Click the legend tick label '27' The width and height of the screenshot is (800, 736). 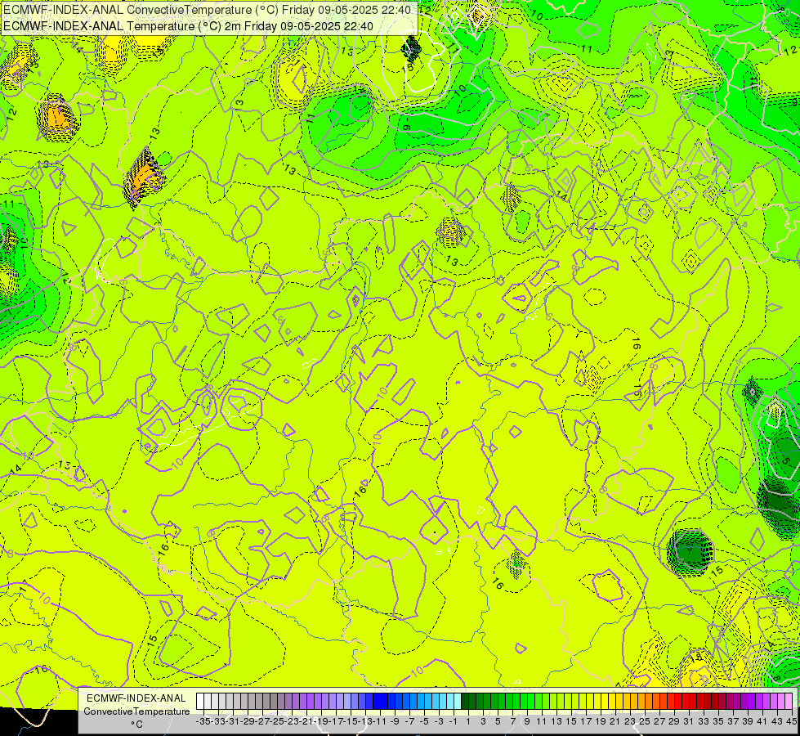659,721
